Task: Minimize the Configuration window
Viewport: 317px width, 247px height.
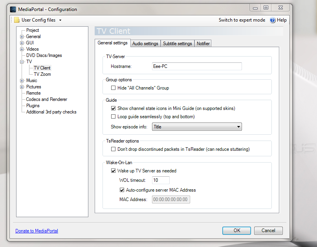Action: tap(255, 8)
